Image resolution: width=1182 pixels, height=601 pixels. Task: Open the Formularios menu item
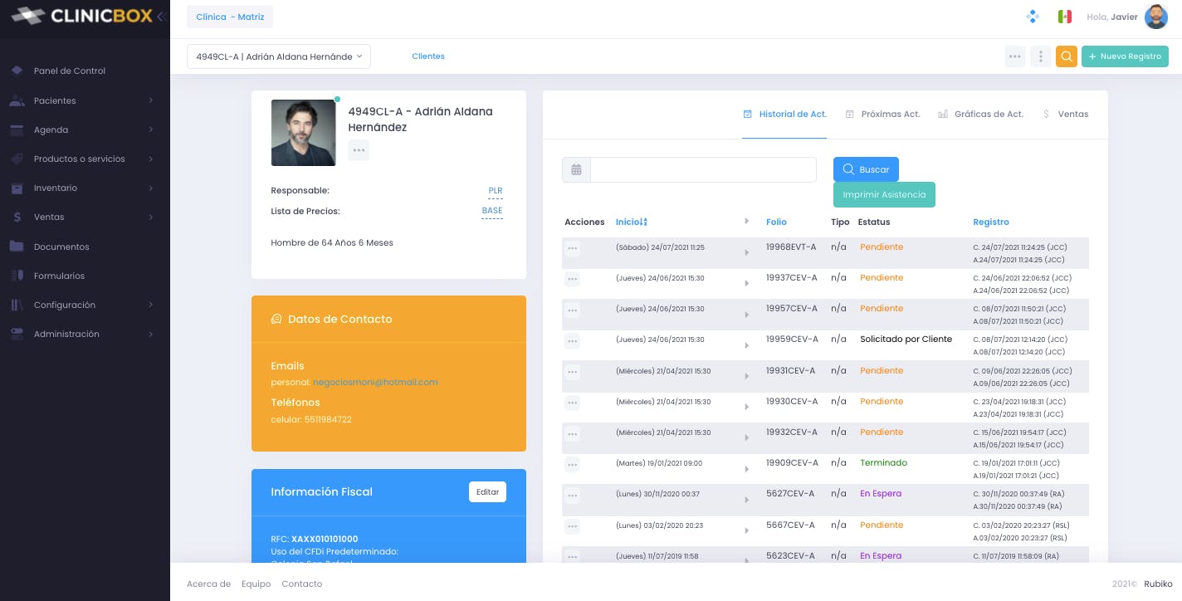[x=59, y=276]
